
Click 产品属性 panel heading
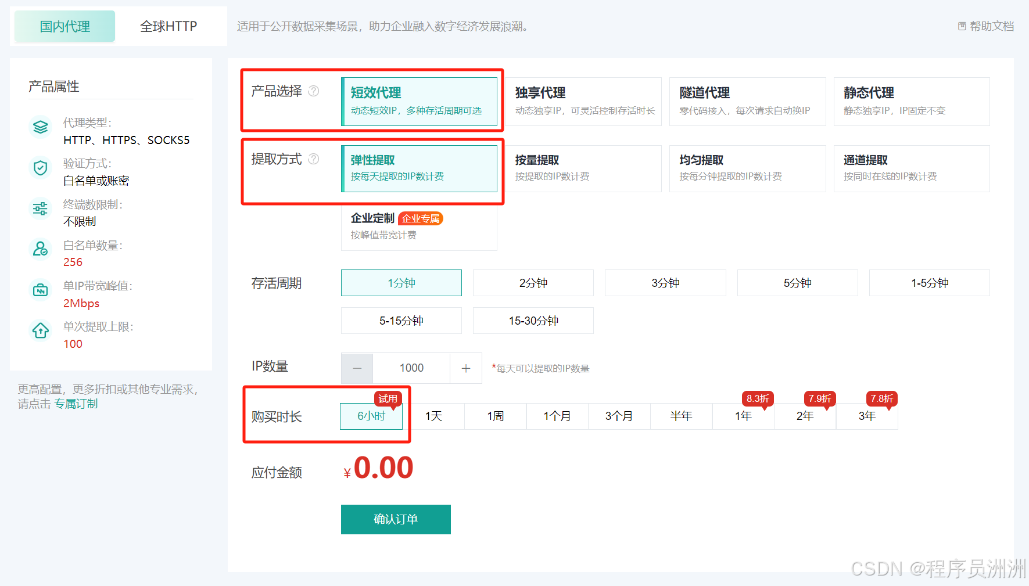point(54,87)
